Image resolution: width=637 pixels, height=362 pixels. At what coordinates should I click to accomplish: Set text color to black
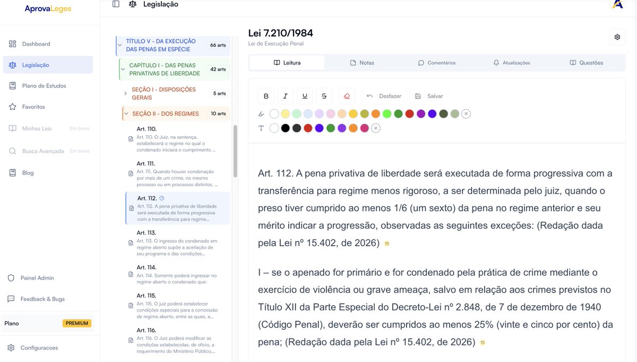[286, 128]
